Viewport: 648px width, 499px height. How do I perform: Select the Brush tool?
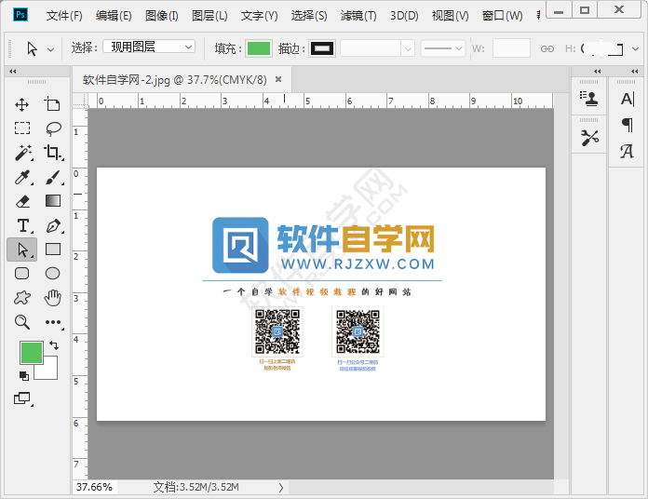coord(53,177)
